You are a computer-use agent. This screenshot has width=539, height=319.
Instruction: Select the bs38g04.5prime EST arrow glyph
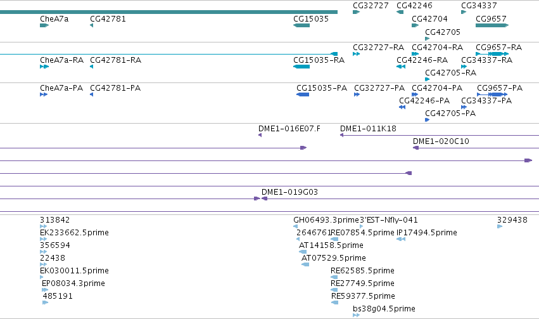(356, 315)
